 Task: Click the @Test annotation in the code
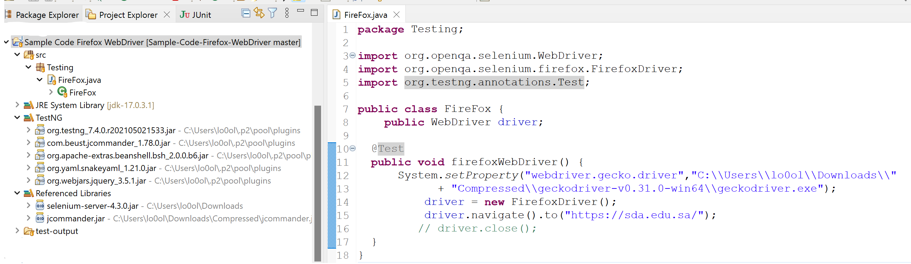[388, 148]
